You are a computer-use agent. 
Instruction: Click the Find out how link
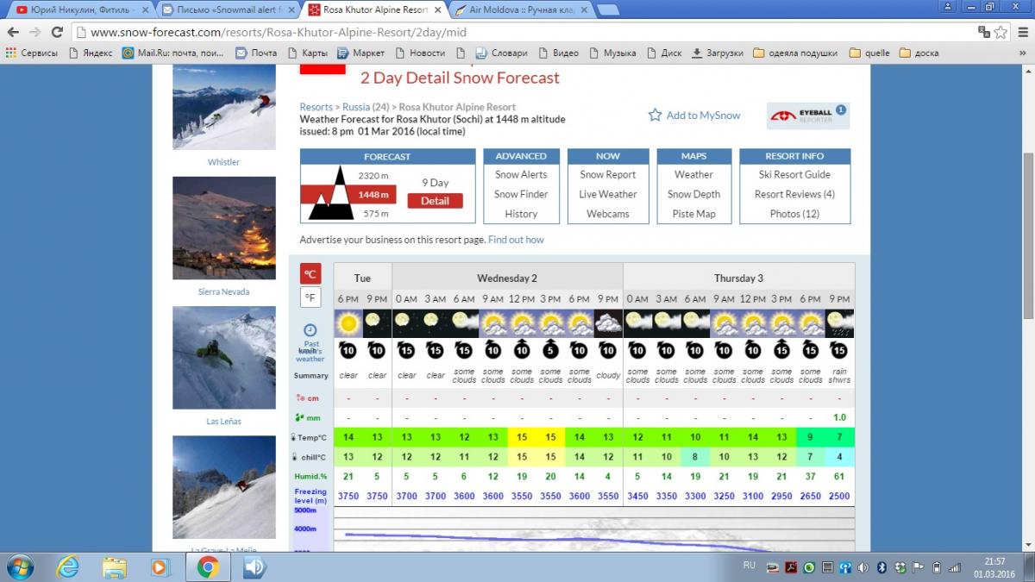coord(516,240)
